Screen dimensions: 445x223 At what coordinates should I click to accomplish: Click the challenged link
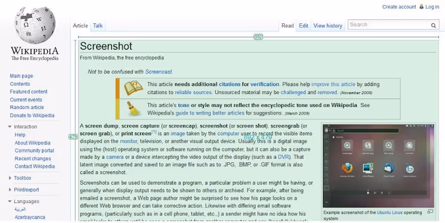coord(293,92)
